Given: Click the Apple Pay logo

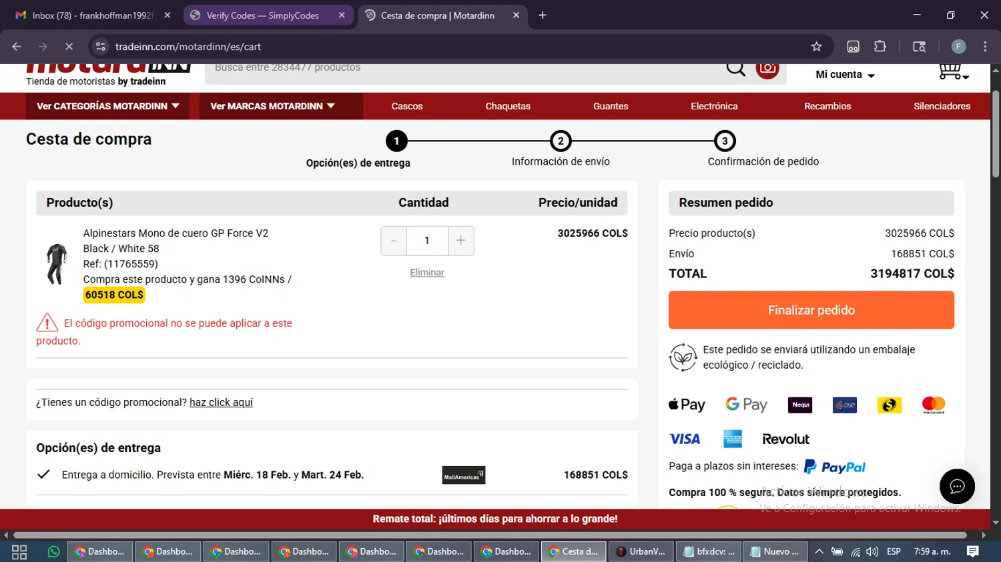Looking at the screenshot, I should click(687, 405).
